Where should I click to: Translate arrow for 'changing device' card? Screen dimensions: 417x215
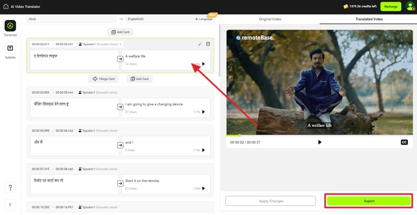pos(120,107)
